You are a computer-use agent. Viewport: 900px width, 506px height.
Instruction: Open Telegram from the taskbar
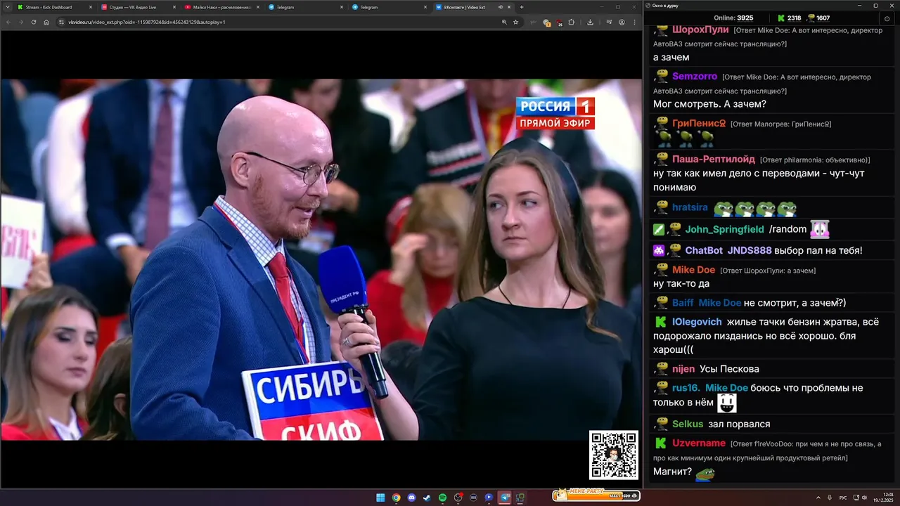[505, 498]
